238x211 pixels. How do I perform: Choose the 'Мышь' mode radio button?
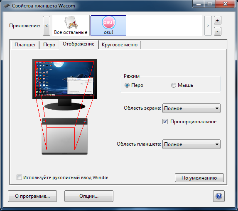pos(174,85)
